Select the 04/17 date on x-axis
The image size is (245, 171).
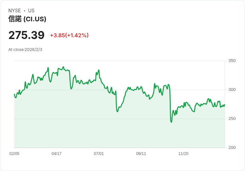click(x=57, y=154)
